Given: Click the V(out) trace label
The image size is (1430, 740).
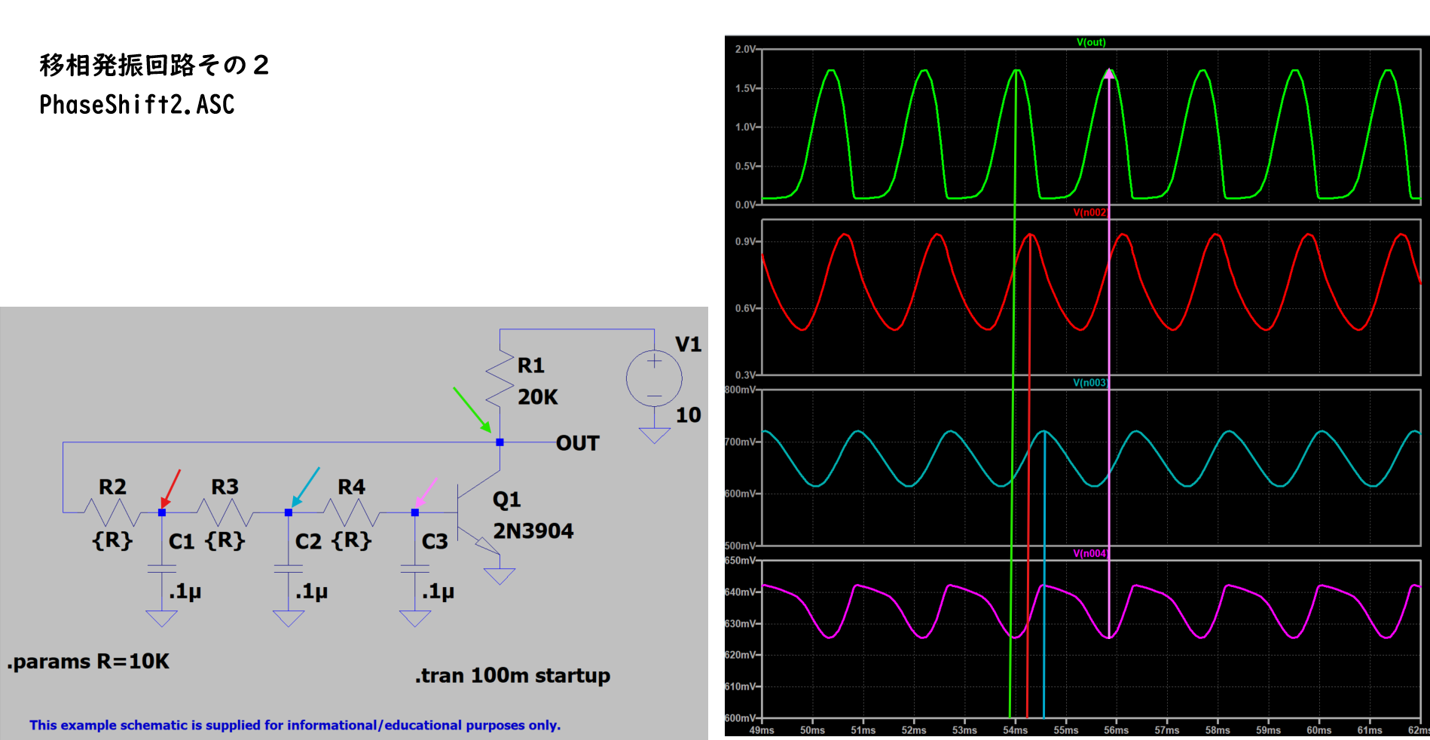Looking at the screenshot, I should [x=1091, y=42].
